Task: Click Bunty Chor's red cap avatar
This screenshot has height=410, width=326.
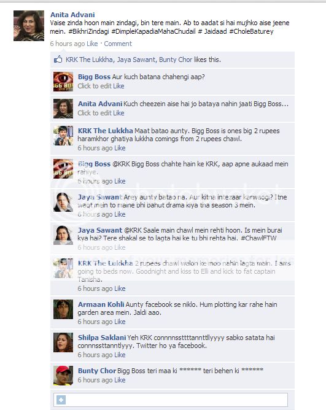Action: tap(63, 376)
